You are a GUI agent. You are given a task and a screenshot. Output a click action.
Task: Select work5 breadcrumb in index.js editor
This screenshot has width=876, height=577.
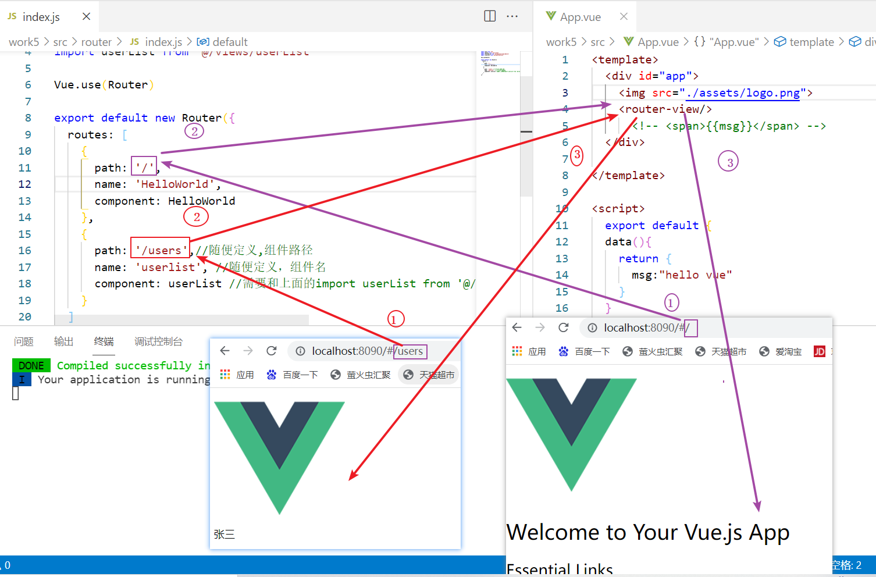tap(24, 42)
